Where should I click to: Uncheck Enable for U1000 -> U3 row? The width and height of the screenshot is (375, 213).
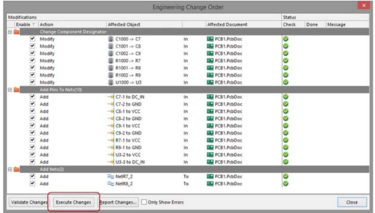point(33,82)
